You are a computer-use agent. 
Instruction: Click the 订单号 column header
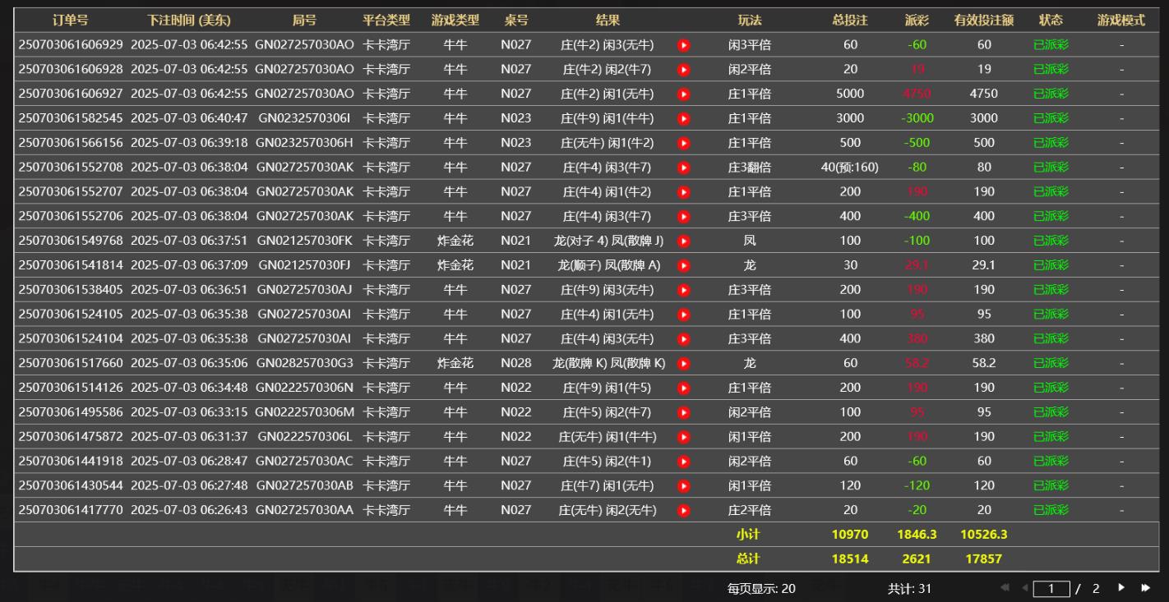(x=70, y=21)
